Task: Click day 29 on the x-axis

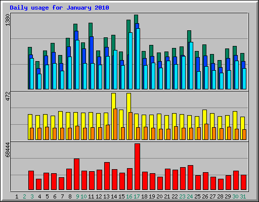Action: (228, 196)
